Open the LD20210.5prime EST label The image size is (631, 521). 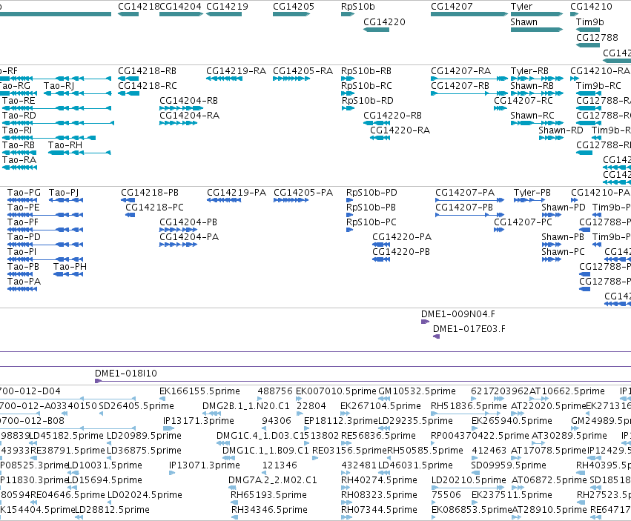click(469, 480)
